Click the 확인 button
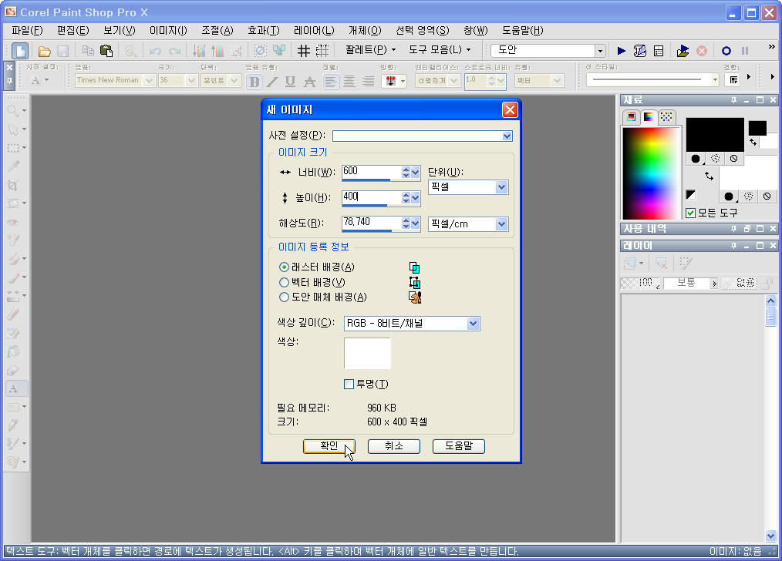Viewport: 782px width, 561px height. [329, 446]
